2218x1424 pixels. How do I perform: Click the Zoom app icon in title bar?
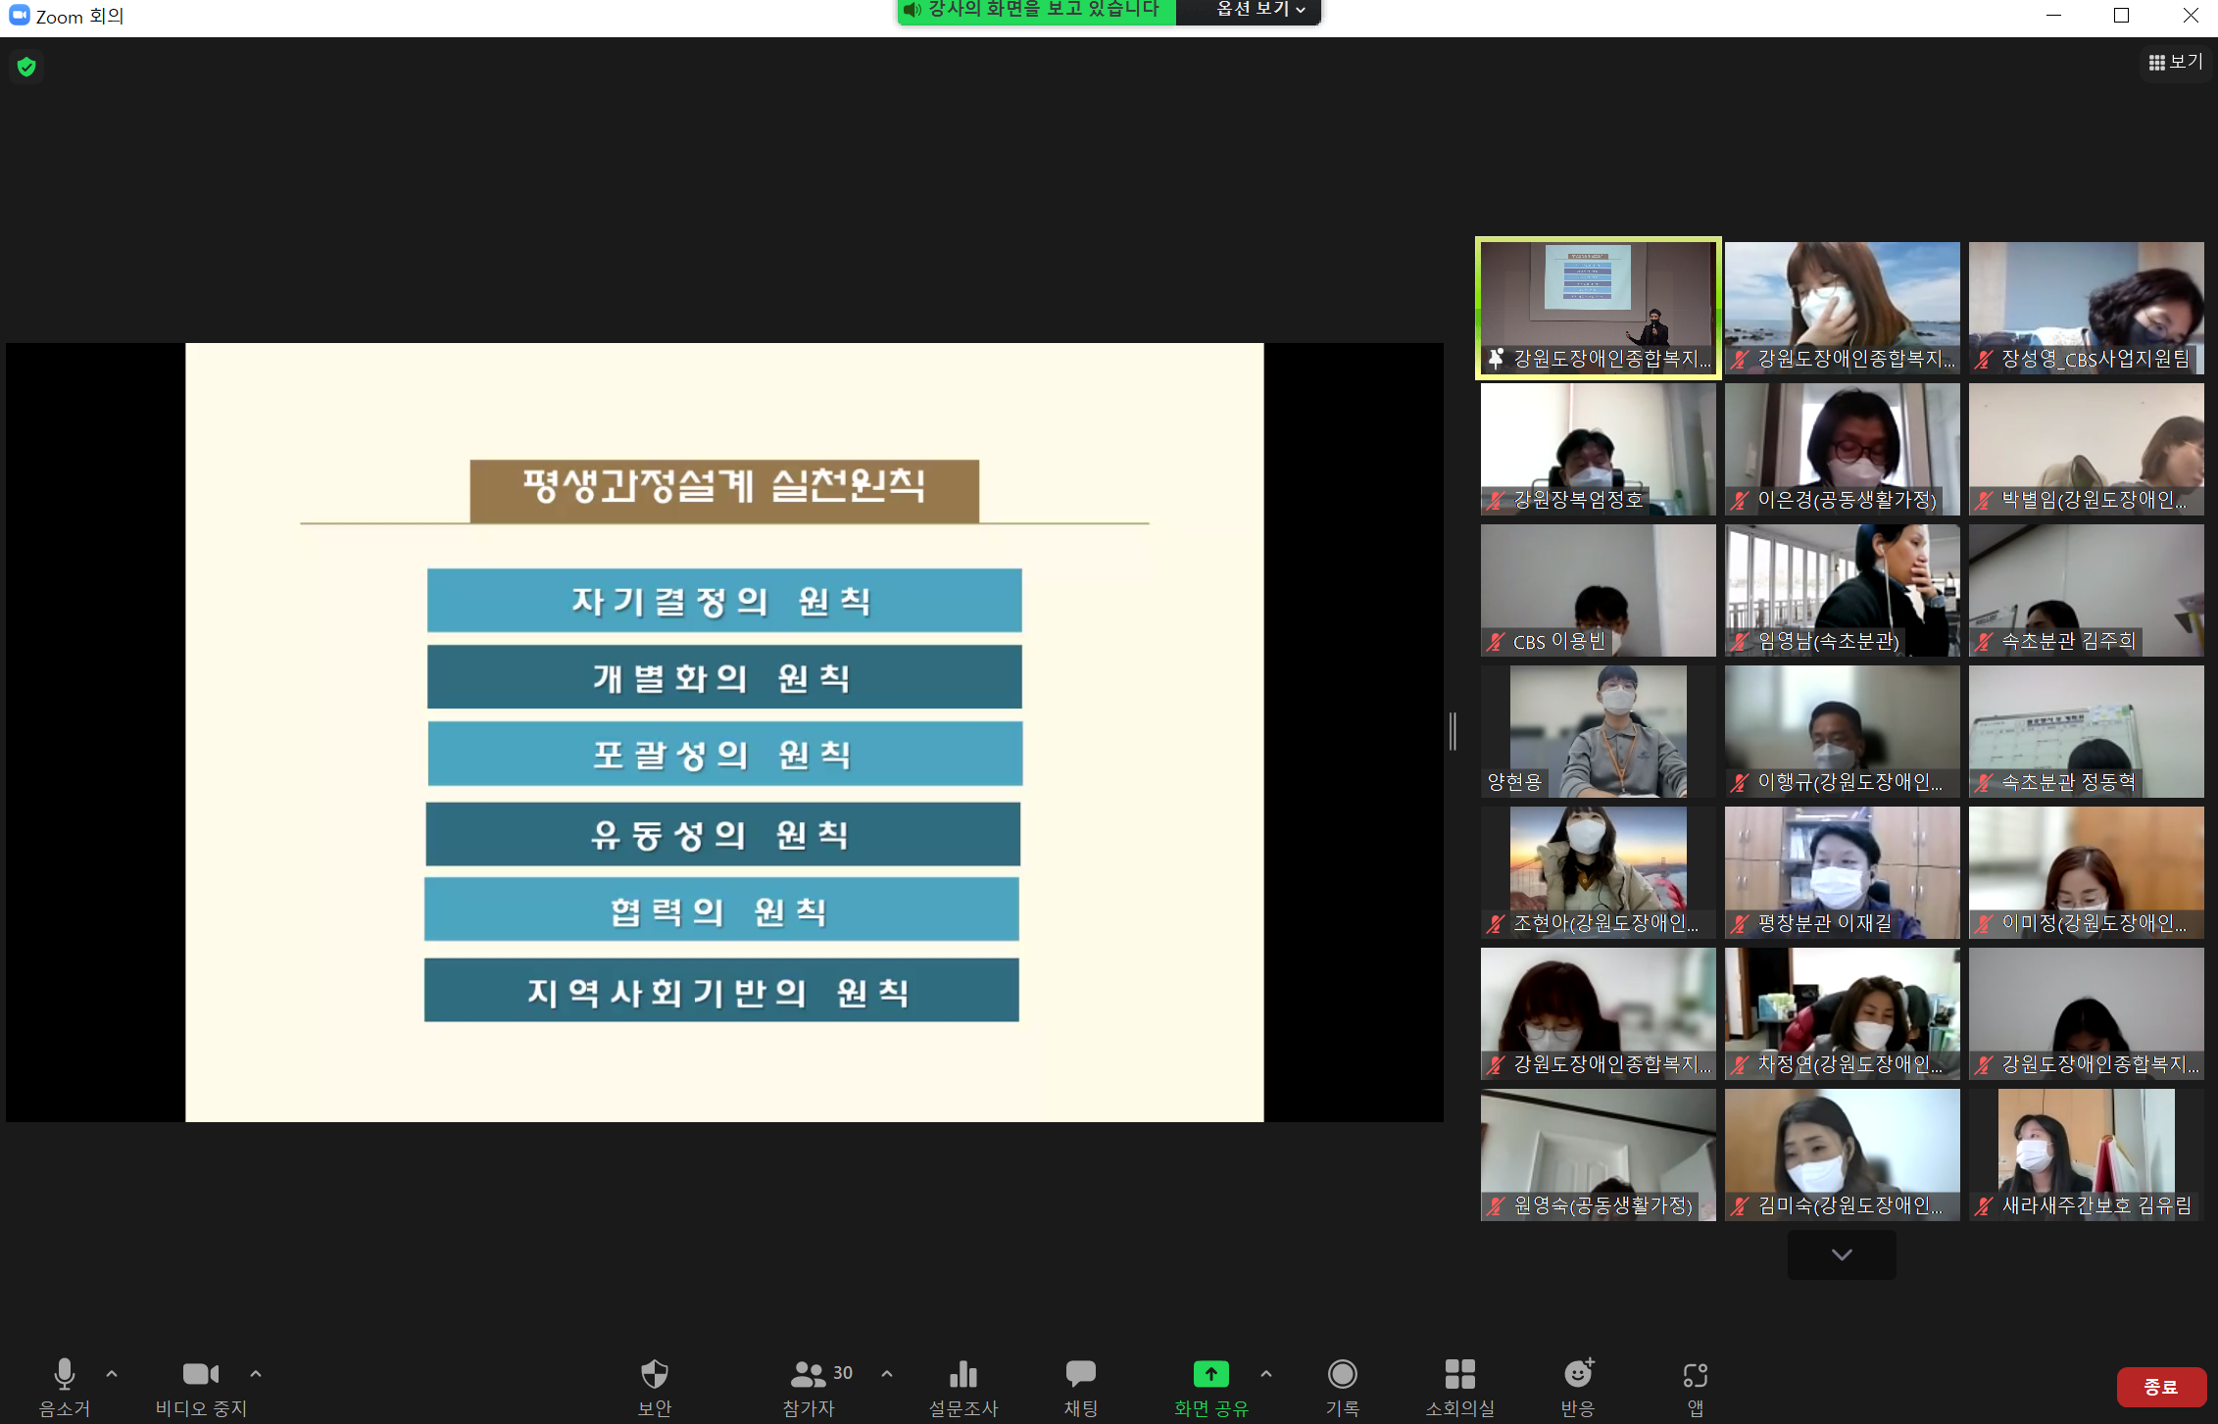click(x=19, y=16)
